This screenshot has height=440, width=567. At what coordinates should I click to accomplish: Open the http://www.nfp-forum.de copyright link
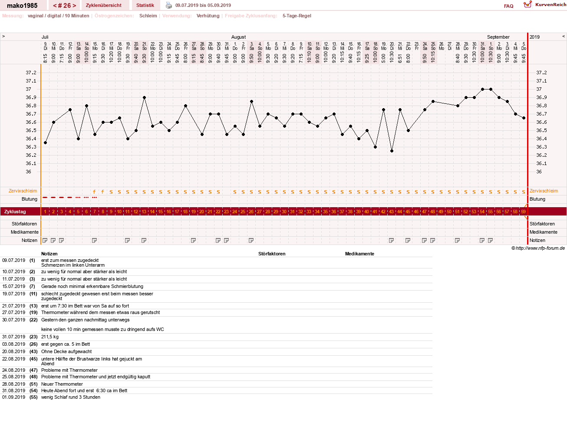(538, 248)
